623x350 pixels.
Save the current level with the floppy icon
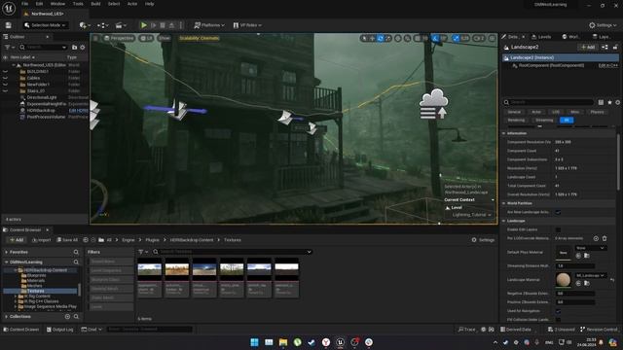tap(8, 25)
